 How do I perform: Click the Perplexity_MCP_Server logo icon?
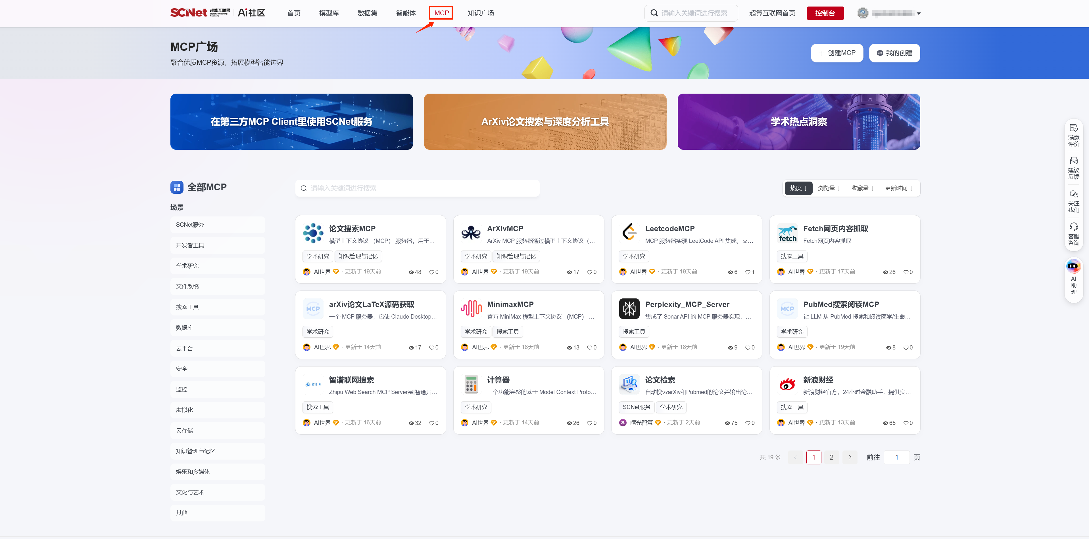click(x=629, y=309)
